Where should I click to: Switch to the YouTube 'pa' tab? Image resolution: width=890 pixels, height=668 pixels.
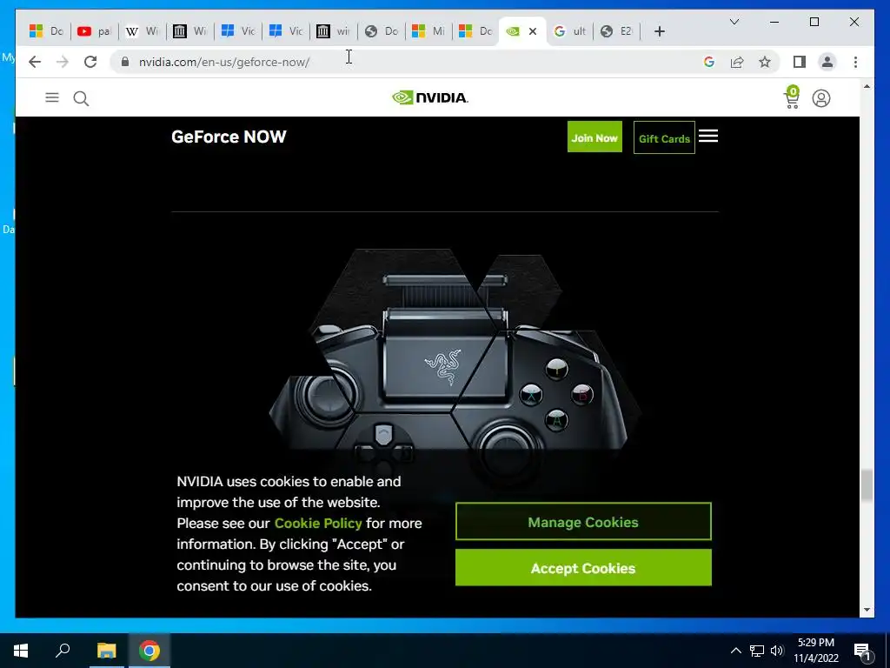click(x=94, y=31)
